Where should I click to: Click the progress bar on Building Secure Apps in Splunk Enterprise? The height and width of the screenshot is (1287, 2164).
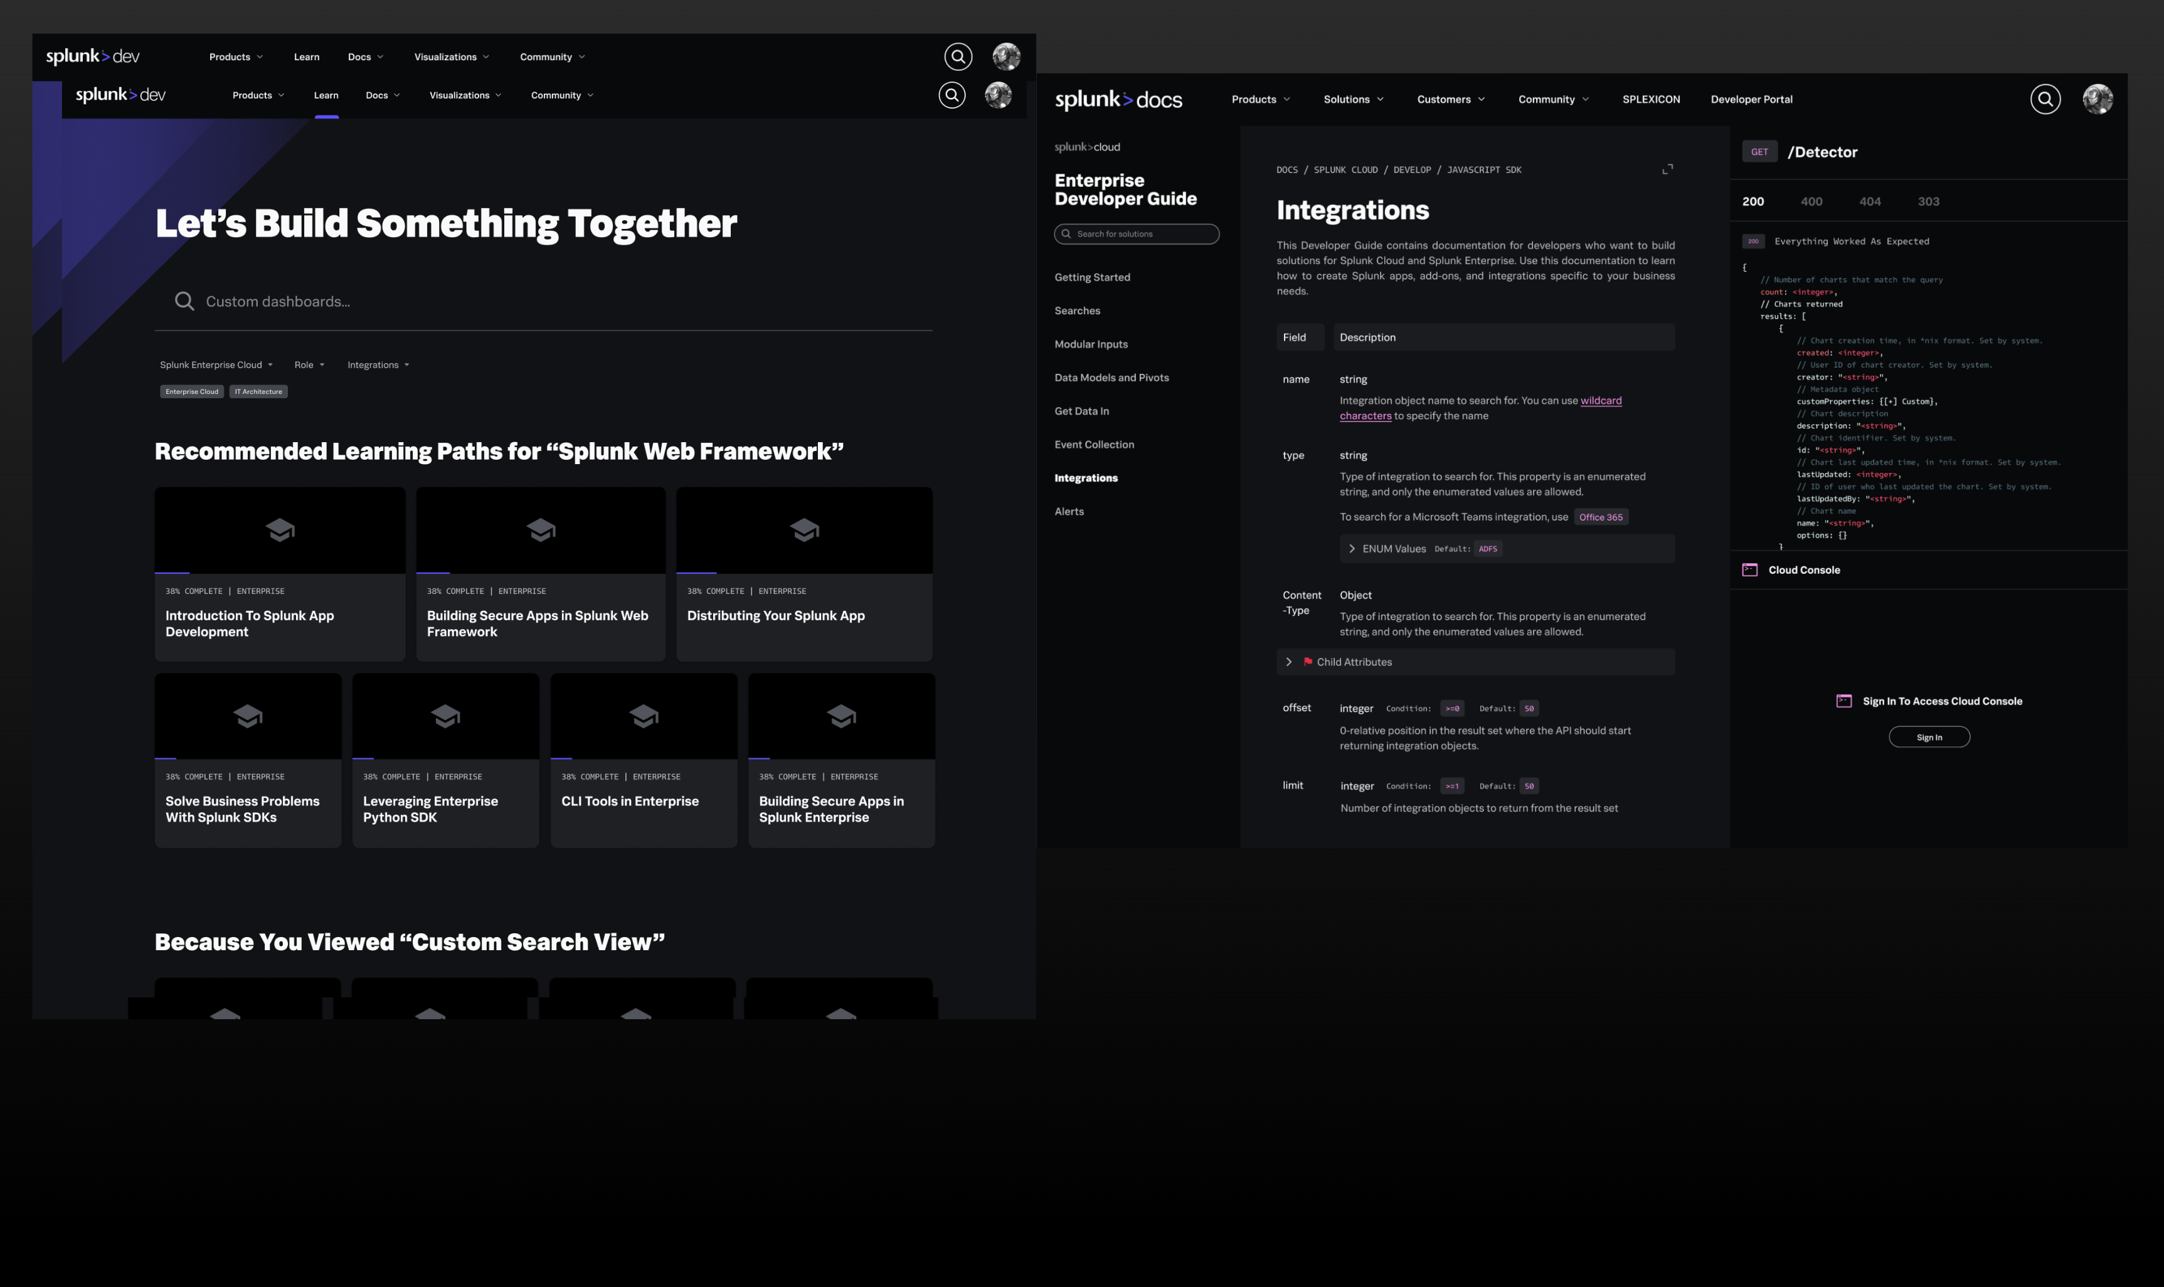point(759,758)
